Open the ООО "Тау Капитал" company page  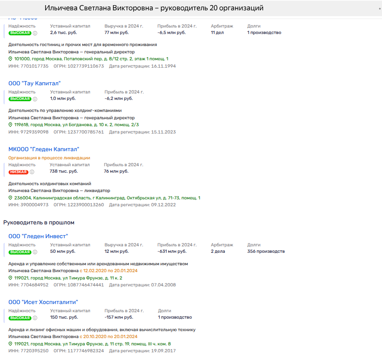(x=34, y=84)
